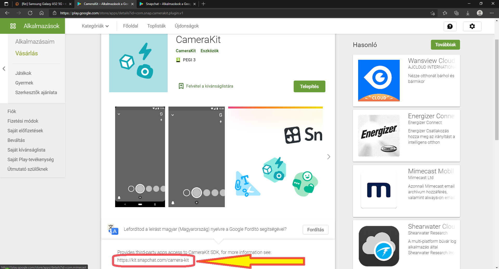Close the Snapchat browser tab
Viewport: 499px width, 269px height.
194,4
